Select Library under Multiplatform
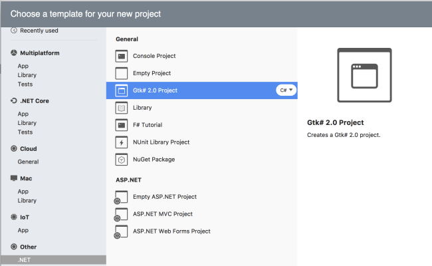This screenshot has height=266, width=432. 27,75
